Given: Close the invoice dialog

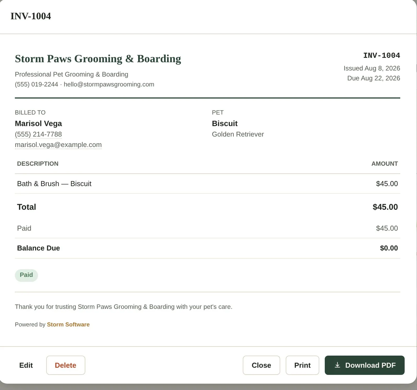Looking at the screenshot, I should click(x=261, y=365).
